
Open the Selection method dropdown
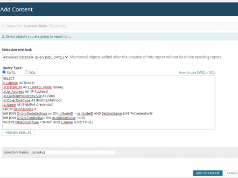[35, 57]
